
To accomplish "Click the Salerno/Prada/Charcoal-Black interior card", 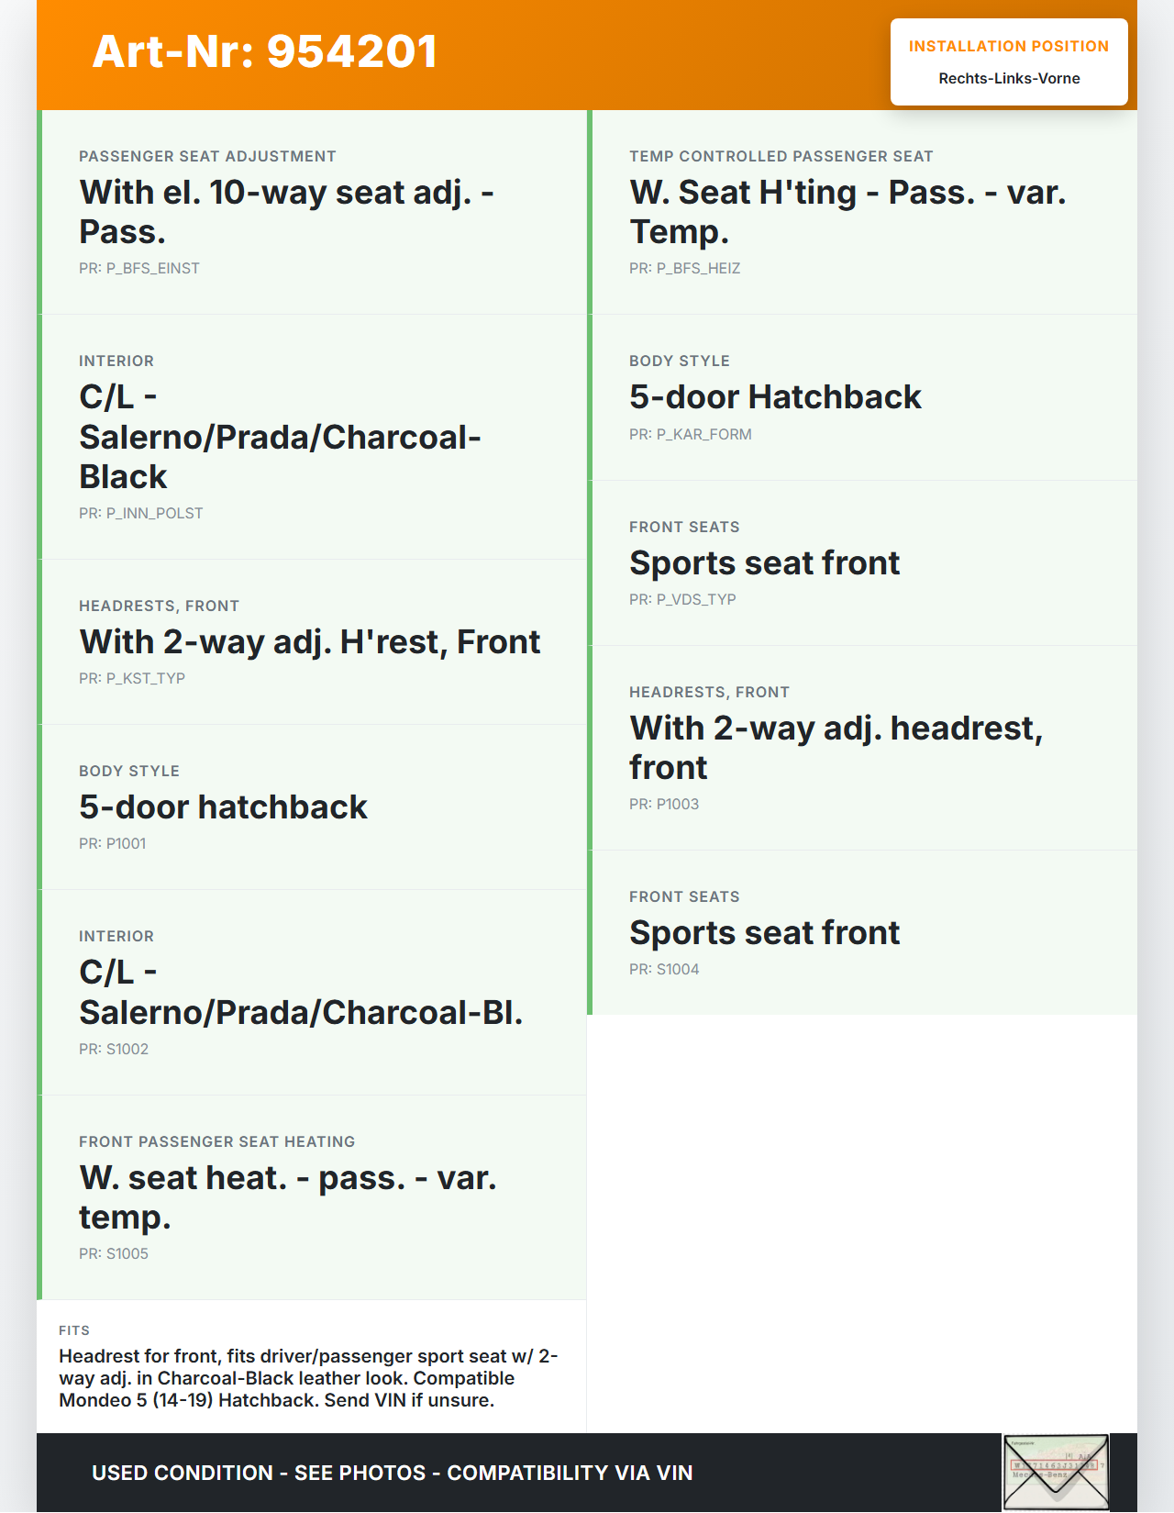I will pos(312,437).
